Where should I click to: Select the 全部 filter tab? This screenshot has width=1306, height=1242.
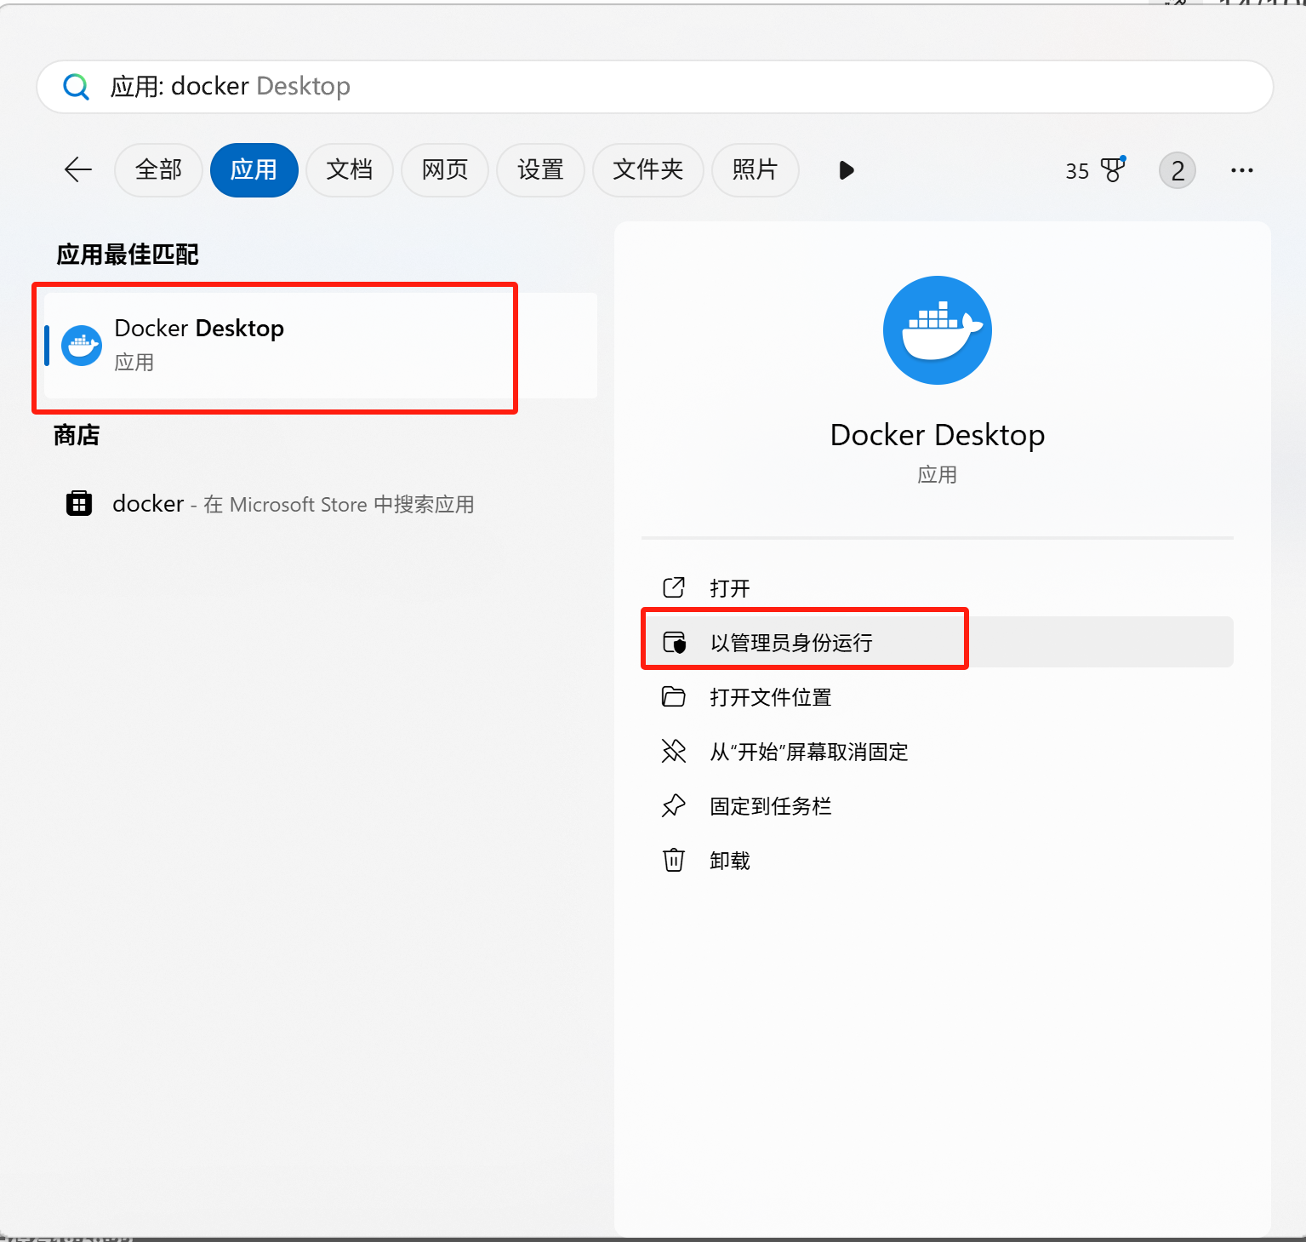pyautogui.click(x=158, y=170)
